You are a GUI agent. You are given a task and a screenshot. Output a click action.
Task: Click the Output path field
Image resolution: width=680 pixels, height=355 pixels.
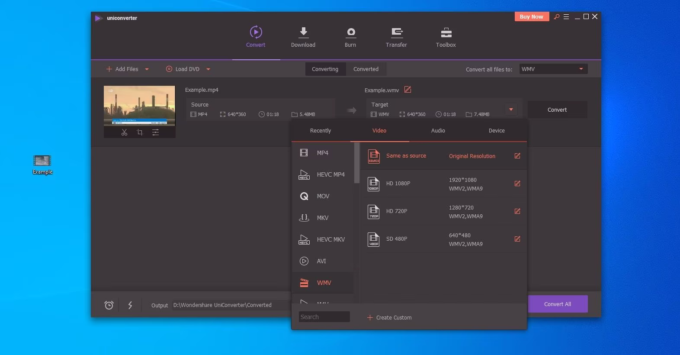[x=232, y=305]
